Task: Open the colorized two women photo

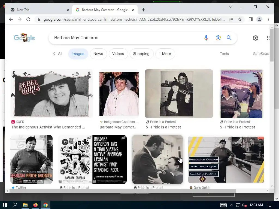Action: tap(241, 94)
